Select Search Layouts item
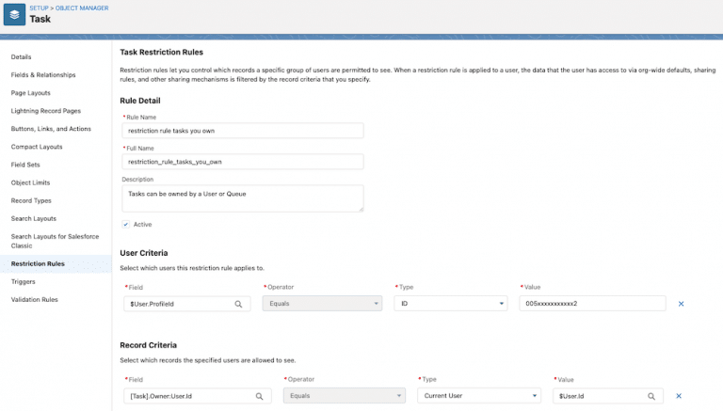This screenshot has width=723, height=411. pyautogui.click(x=34, y=219)
